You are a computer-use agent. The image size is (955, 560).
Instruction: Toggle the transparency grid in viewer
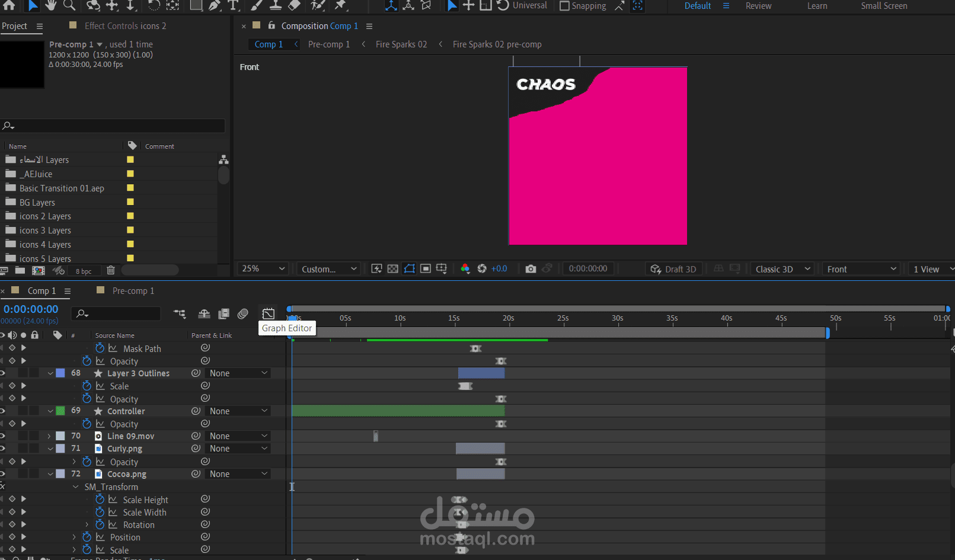click(x=392, y=269)
